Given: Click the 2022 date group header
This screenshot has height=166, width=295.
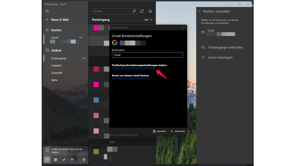Looking at the screenshot, I should [112, 142].
